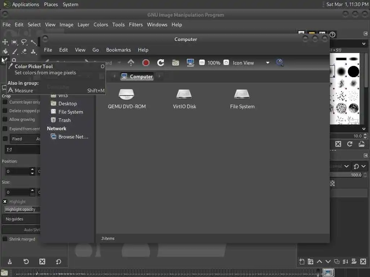370x277 pixels.
Task: Zoom out with the minus icon
Action: 202,62
